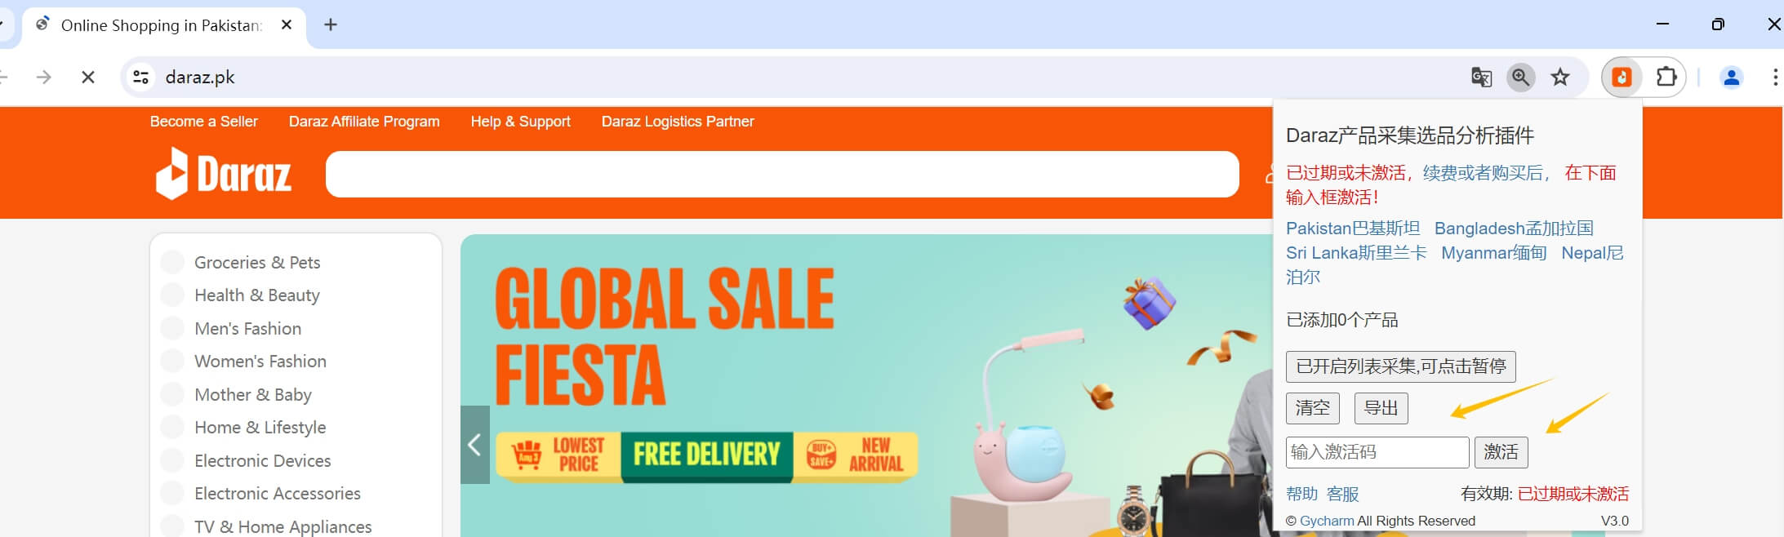The image size is (1784, 537).
Task: Pause list collection with 已开启列表采集 button
Action: point(1400,366)
